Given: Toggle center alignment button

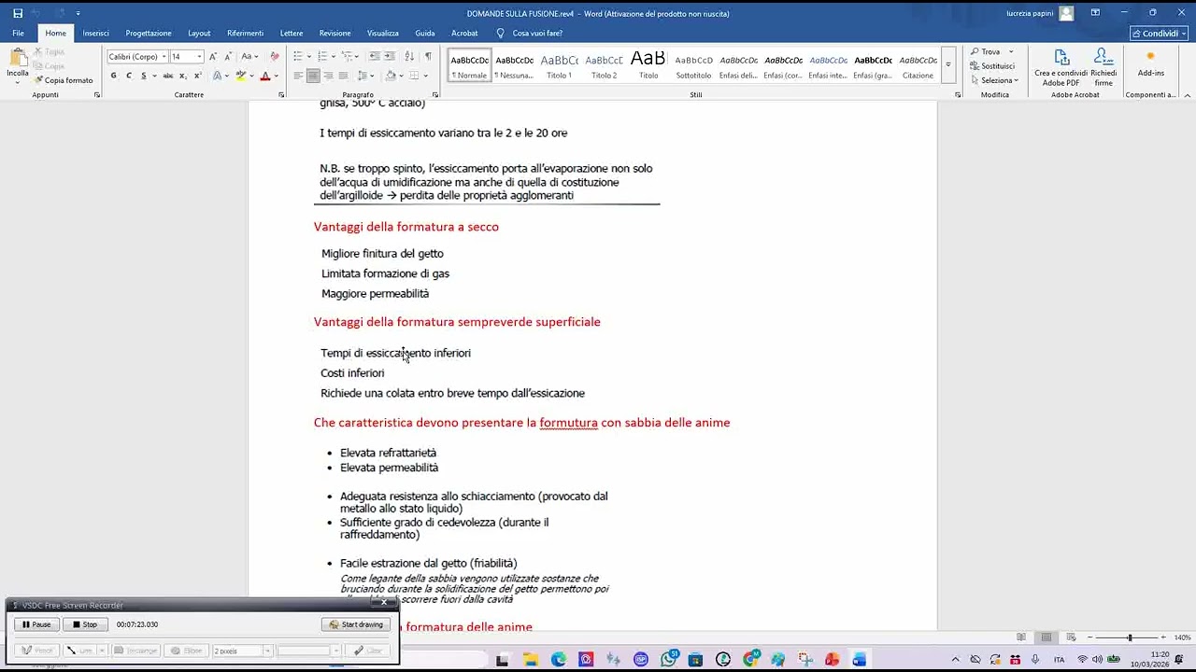Looking at the screenshot, I should pyautogui.click(x=313, y=76).
